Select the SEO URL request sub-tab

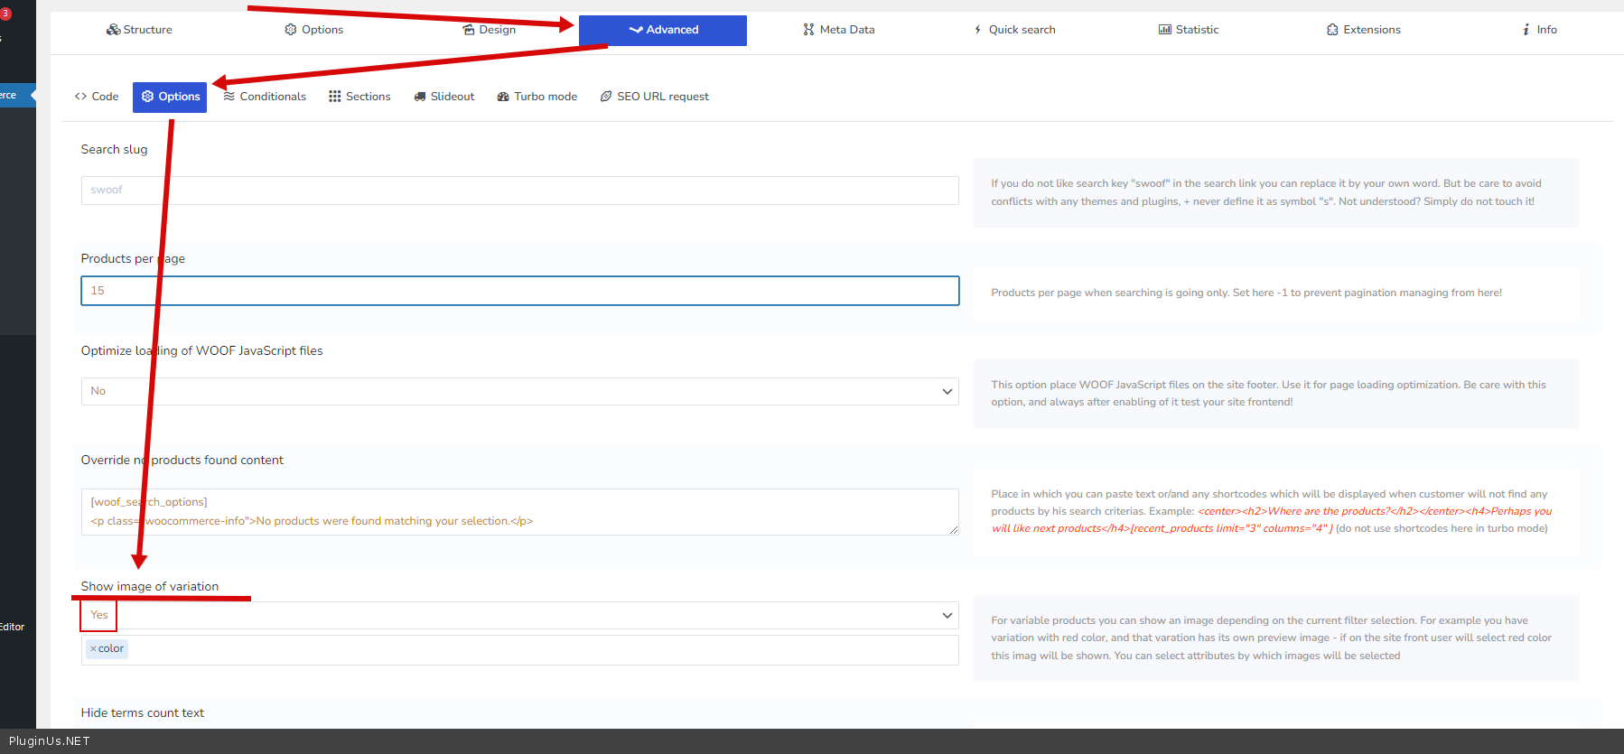tap(654, 97)
